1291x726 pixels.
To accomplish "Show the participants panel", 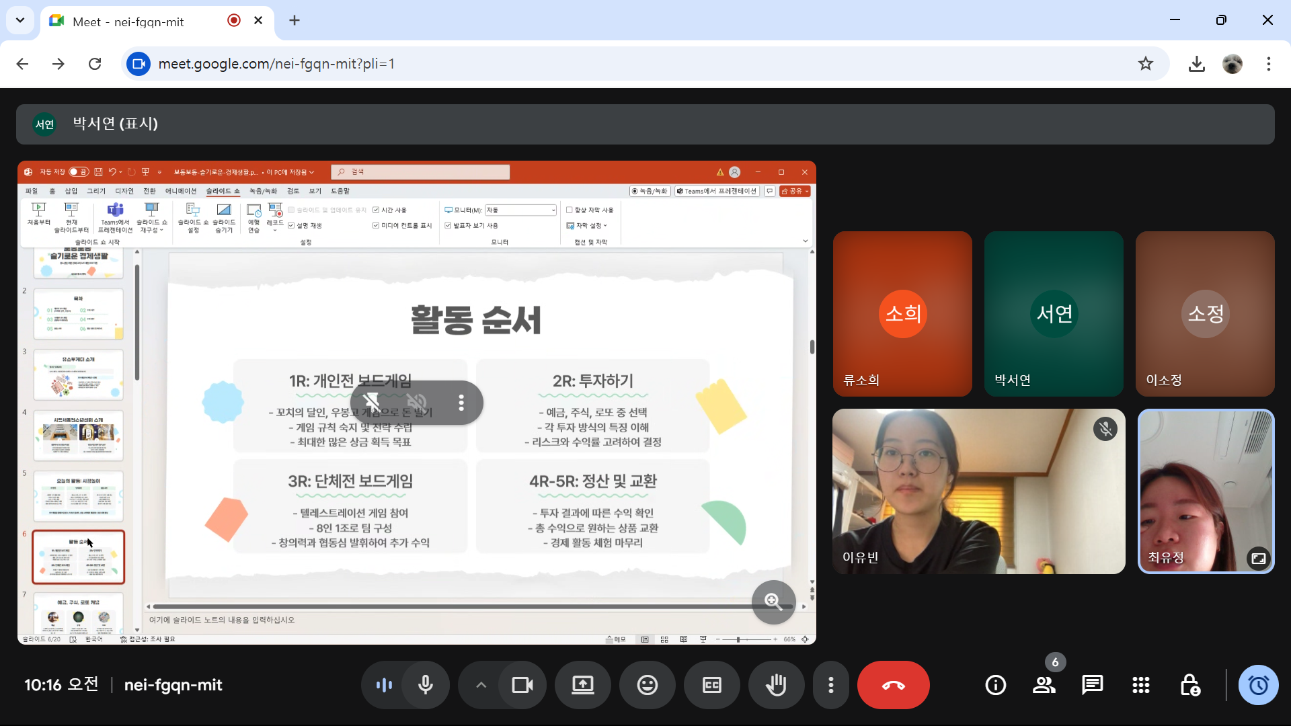I will 1044,685.
